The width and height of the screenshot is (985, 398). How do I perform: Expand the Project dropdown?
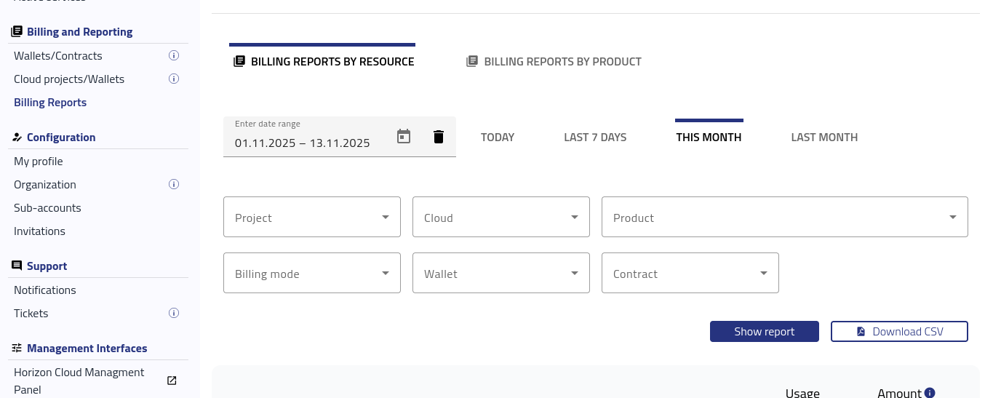(311, 217)
